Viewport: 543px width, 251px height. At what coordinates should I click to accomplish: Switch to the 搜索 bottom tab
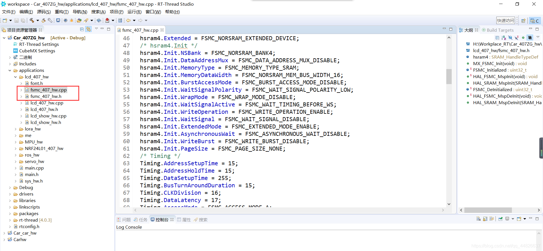tap(201, 220)
